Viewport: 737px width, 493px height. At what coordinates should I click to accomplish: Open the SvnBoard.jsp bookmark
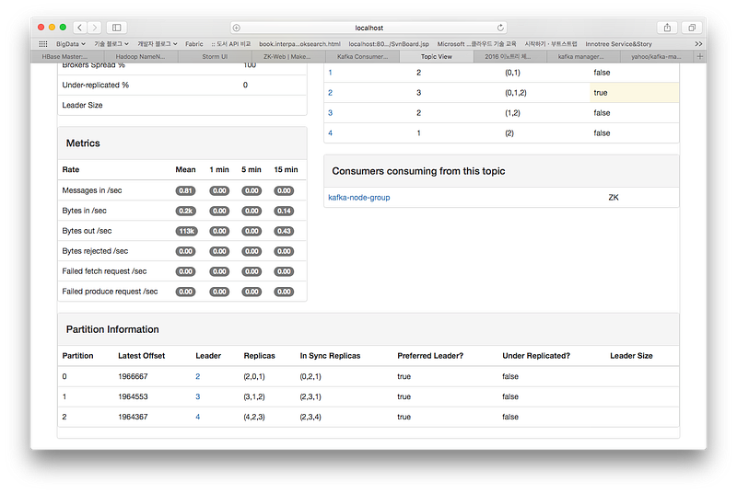click(x=389, y=44)
